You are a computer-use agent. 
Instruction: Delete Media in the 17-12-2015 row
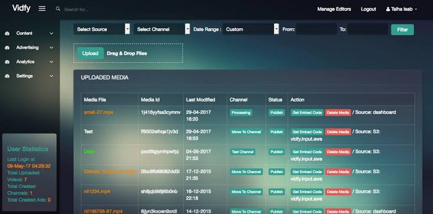pos(338,172)
